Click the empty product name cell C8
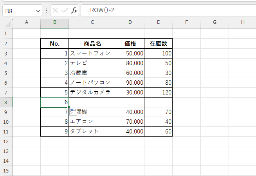The width and height of the screenshot is (256, 176). pos(92,102)
